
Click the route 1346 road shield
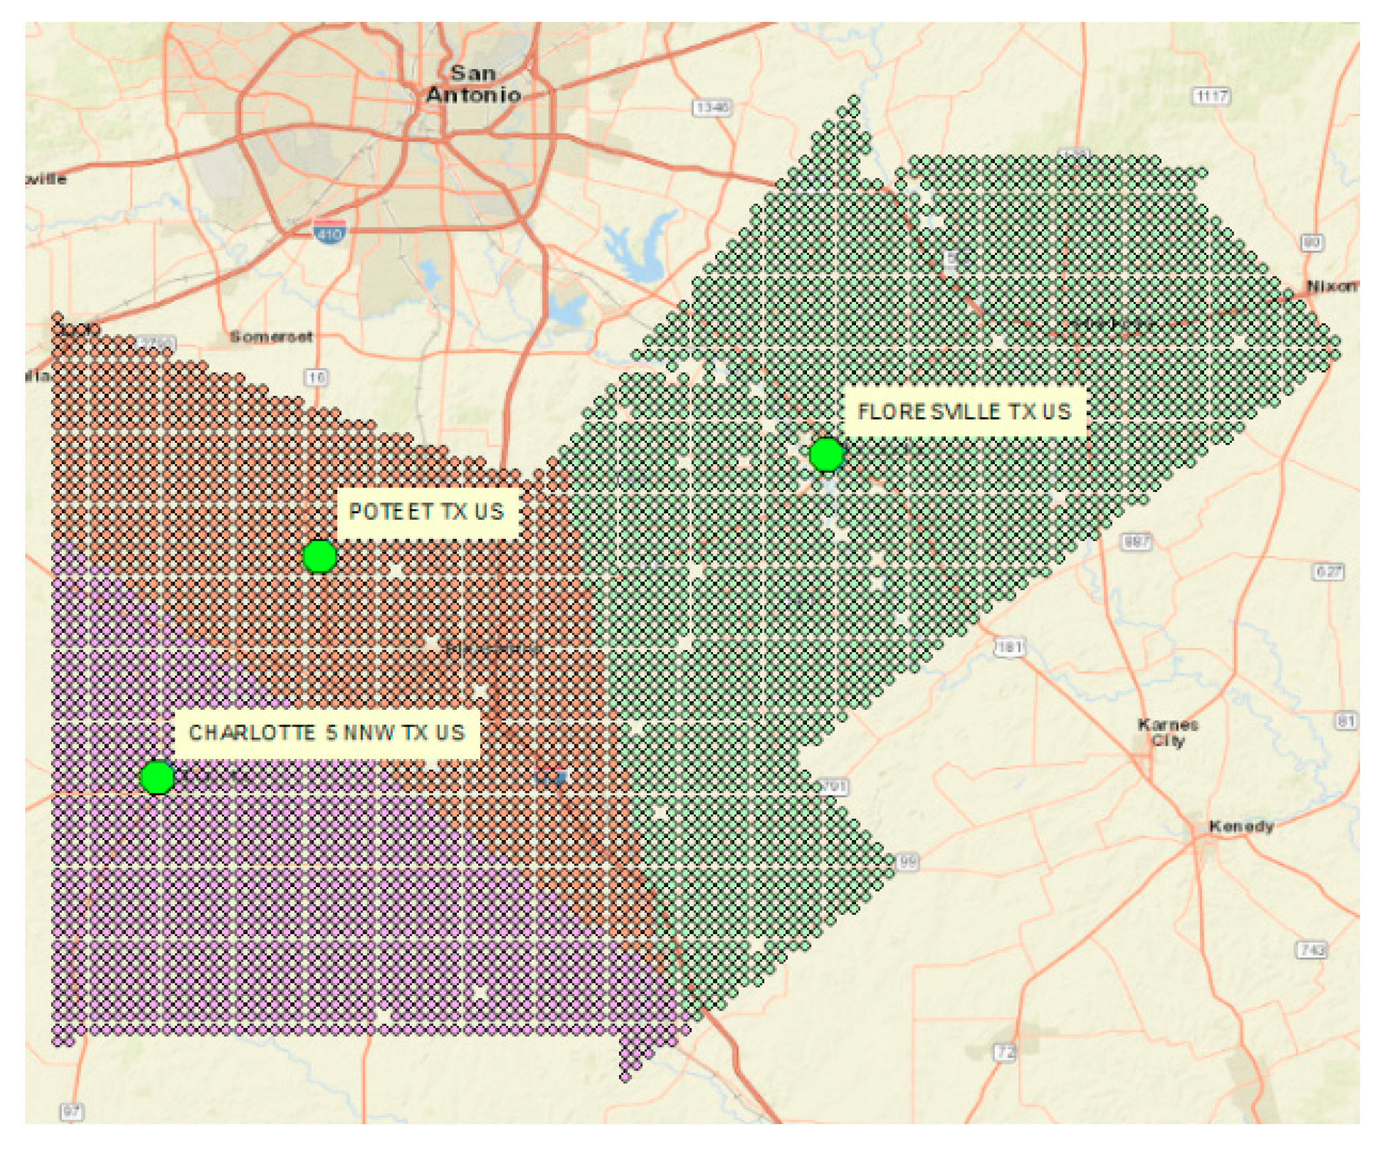click(712, 108)
